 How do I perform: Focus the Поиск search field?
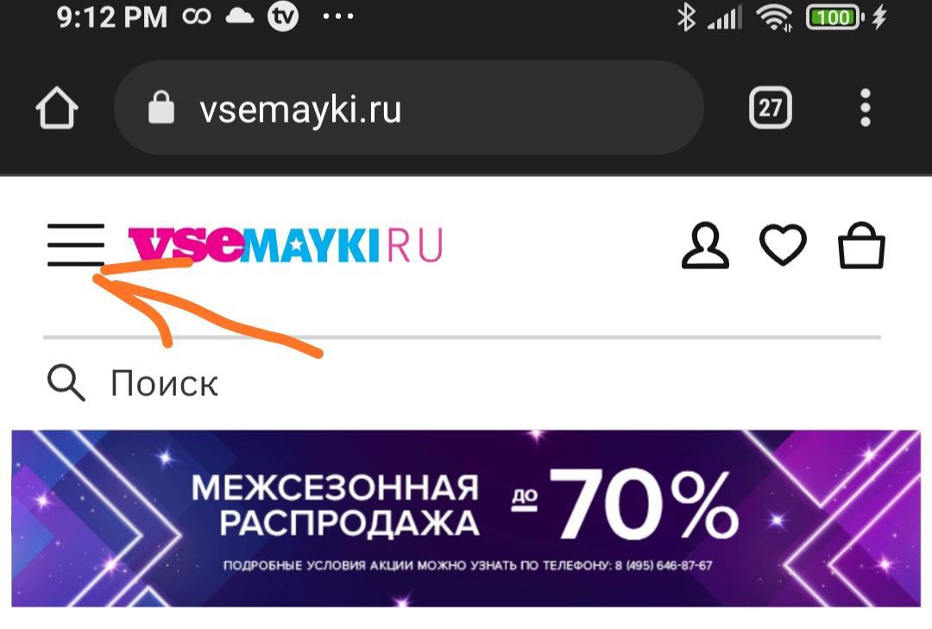463,383
